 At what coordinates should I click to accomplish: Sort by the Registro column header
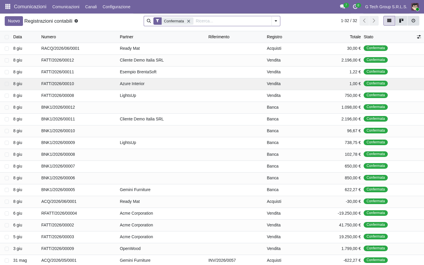click(x=274, y=37)
